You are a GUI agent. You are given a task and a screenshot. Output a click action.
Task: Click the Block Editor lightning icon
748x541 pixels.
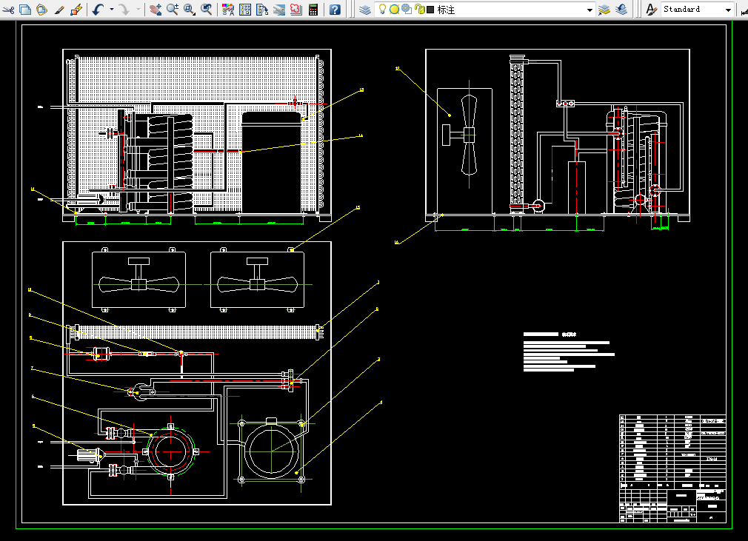pyautogui.click(x=76, y=9)
